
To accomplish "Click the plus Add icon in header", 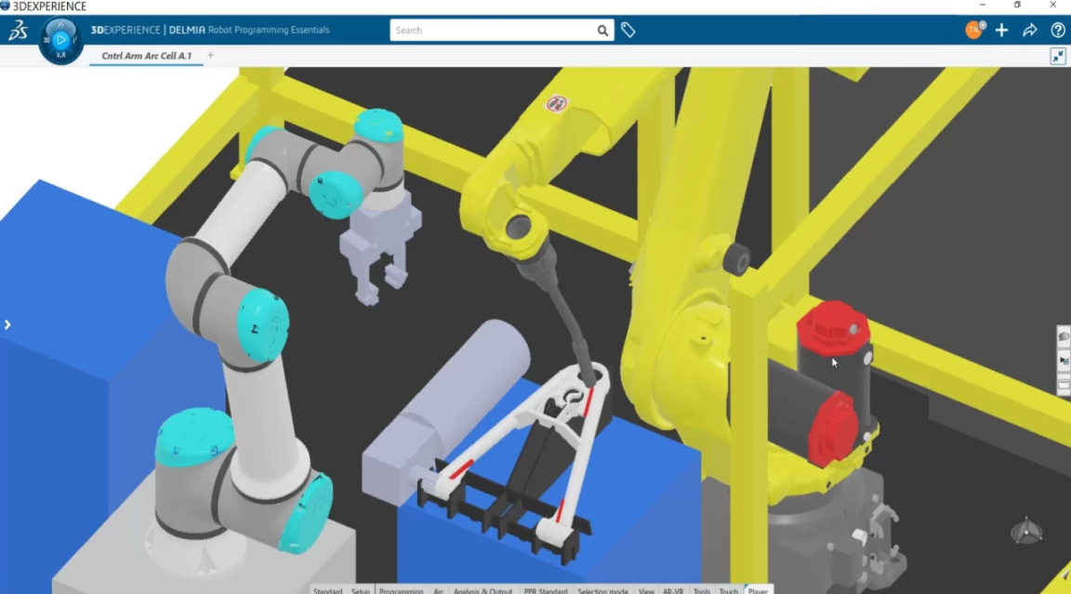I will [1001, 31].
